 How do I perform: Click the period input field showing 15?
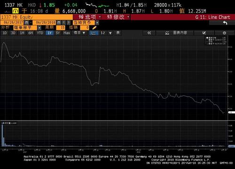pyautogui.click(x=61, y=28)
